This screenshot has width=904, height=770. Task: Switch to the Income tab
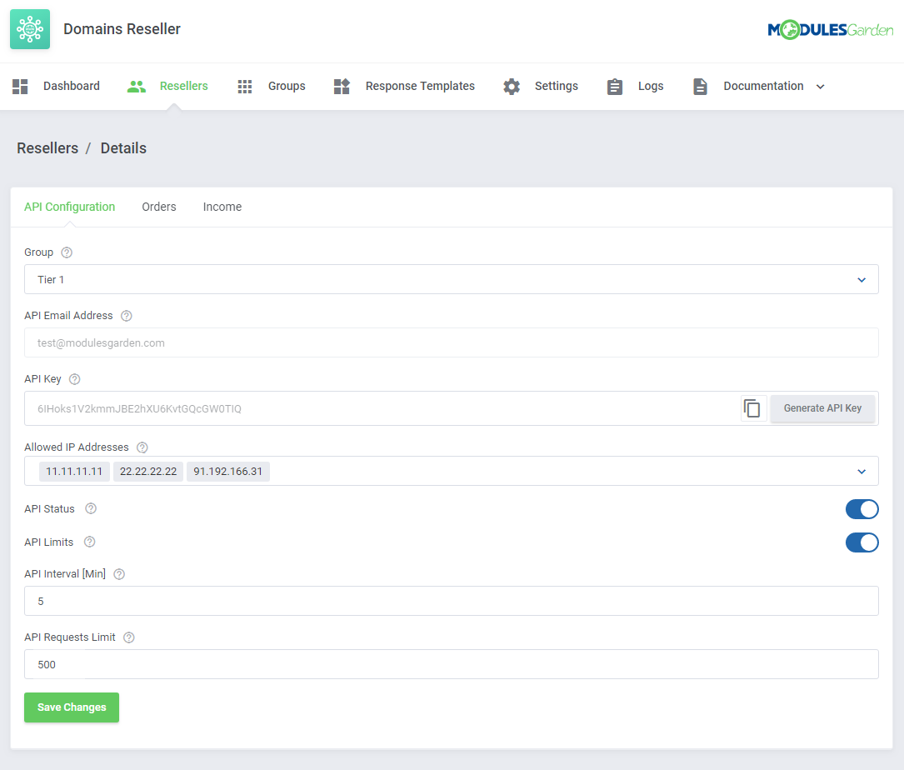click(x=222, y=207)
